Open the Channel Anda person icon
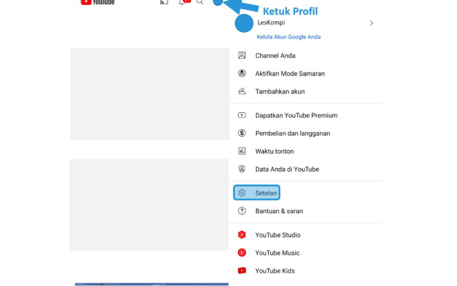Viewport: 457px width, 286px height. [242, 55]
